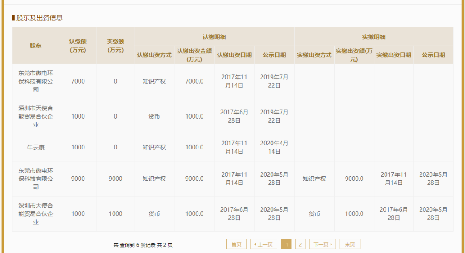Click the 上一页 previous page button
465x253 pixels.
point(264,244)
